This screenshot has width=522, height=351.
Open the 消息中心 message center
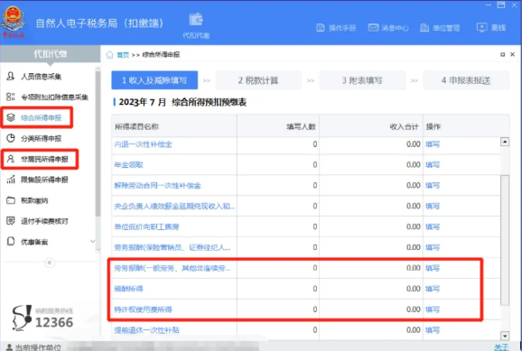[x=388, y=28]
